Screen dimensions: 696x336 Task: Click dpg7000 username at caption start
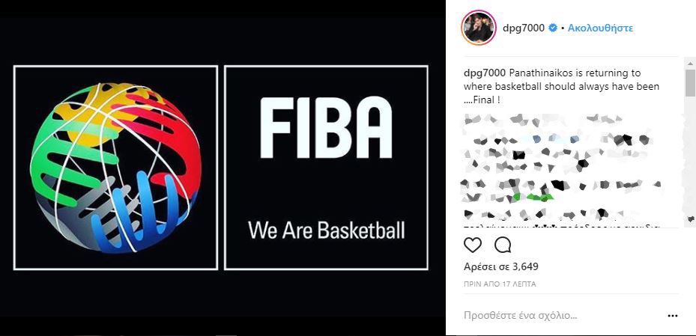click(x=485, y=73)
